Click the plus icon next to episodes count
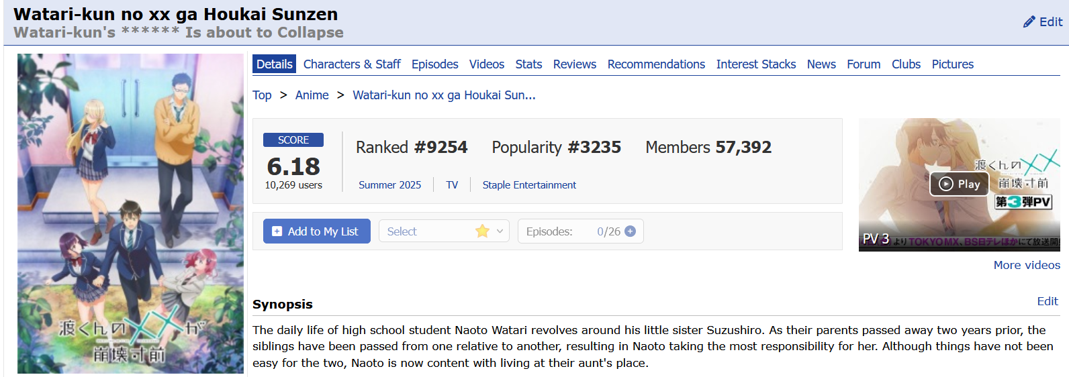 630,231
